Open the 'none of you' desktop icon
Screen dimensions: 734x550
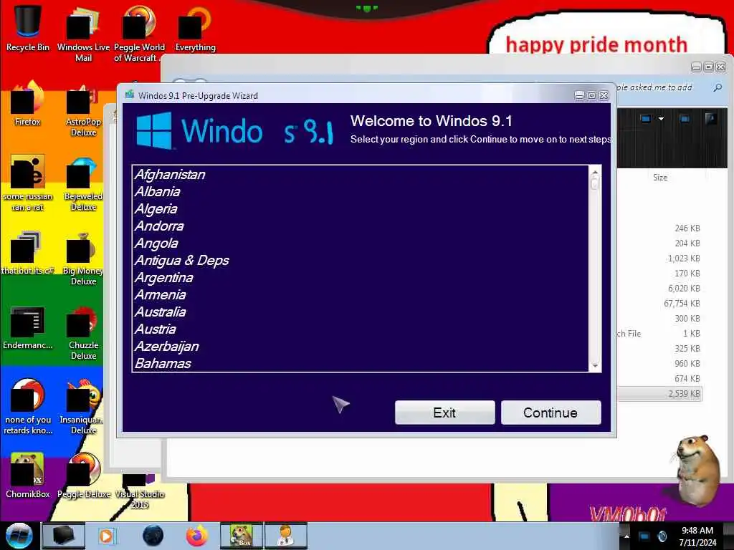point(27,407)
